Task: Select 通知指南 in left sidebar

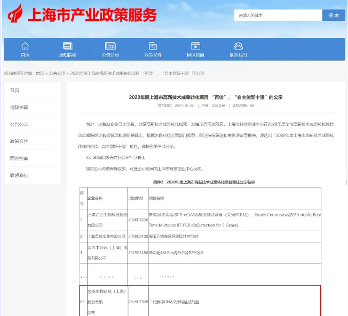Action: [19, 108]
